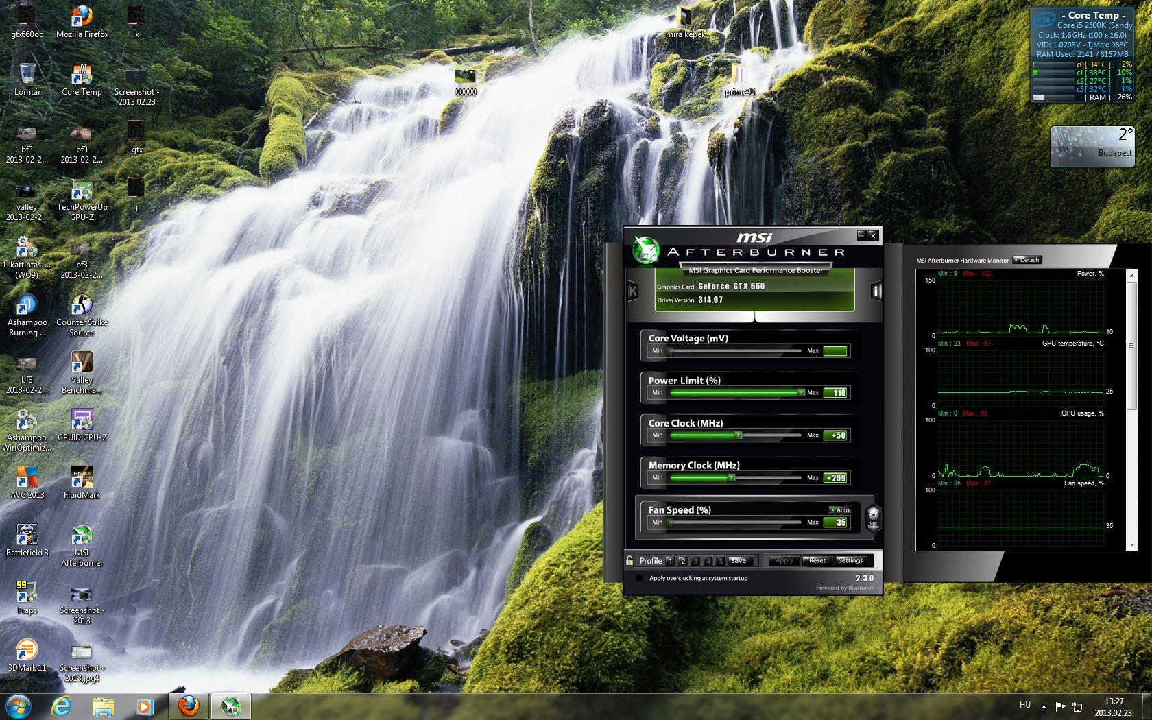The height and width of the screenshot is (720, 1152).
Task: Click the Fan Speed slider track
Action: tap(735, 523)
